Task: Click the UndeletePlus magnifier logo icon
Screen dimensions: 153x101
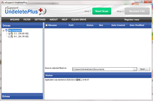Action: click(43, 11)
